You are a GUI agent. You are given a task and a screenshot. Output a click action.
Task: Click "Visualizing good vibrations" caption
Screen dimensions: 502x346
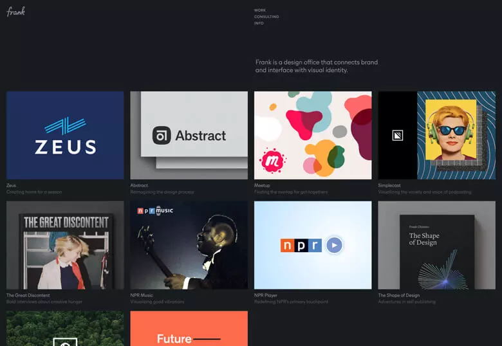coord(157,302)
